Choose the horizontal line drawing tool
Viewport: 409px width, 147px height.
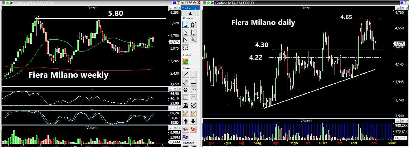(193, 74)
